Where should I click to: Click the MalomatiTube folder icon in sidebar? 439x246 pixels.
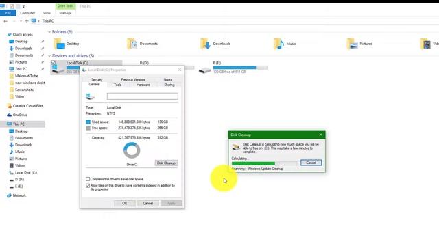pos(12,76)
